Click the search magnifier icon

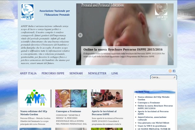point(175,77)
